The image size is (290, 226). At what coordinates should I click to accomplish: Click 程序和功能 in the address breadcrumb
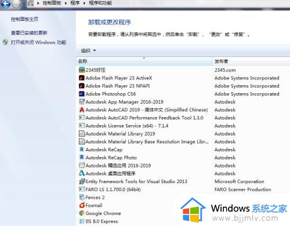pos(100,3)
